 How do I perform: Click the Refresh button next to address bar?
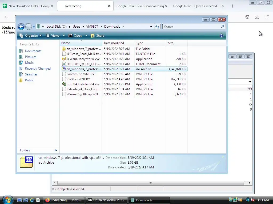tap(157, 27)
